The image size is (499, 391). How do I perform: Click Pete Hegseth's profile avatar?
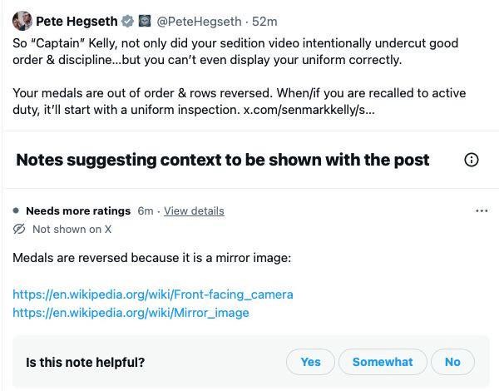(x=22, y=21)
